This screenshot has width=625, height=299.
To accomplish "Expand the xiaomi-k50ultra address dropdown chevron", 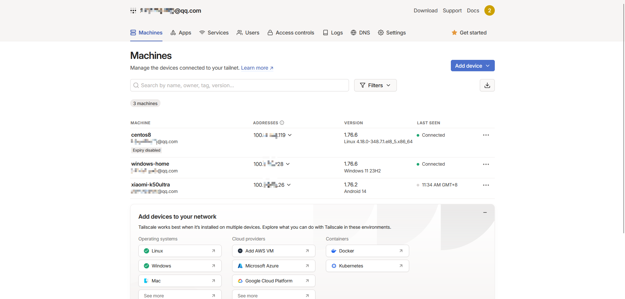I will pyautogui.click(x=289, y=185).
